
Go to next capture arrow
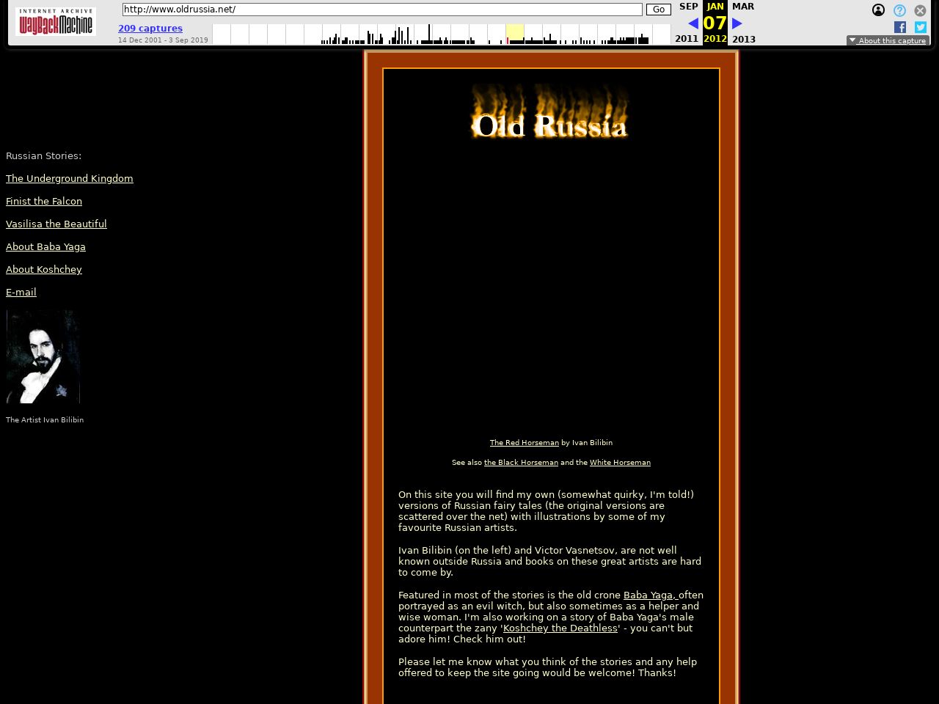(737, 23)
